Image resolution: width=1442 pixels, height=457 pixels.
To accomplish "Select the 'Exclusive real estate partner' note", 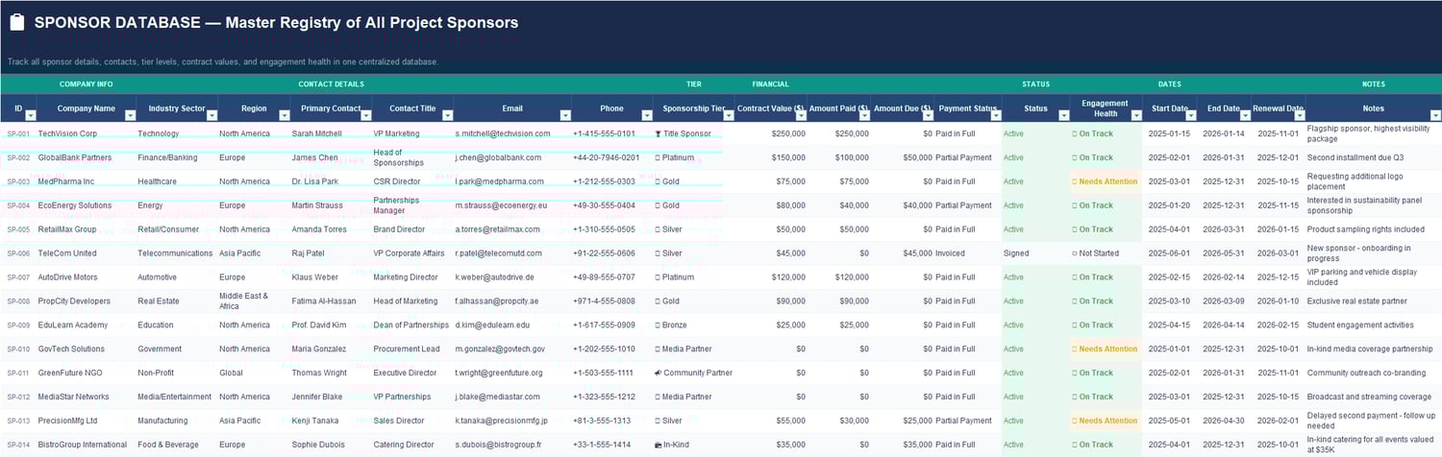I will click(x=1374, y=301).
